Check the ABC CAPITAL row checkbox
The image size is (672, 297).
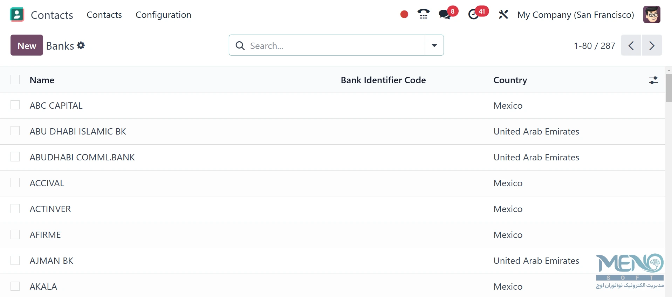pyautogui.click(x=15, y=105)
